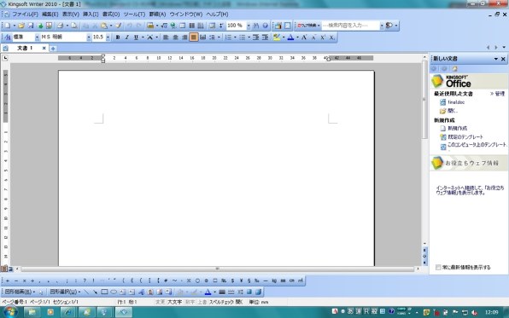Click the find binoculars icon
509x318 pixels.
(x=256, y=26)
